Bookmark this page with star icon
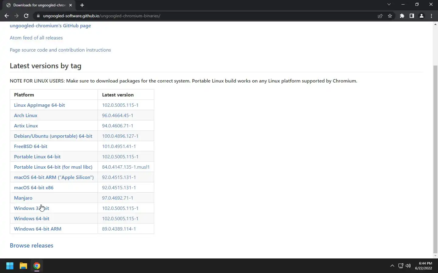 click(390, 16)
